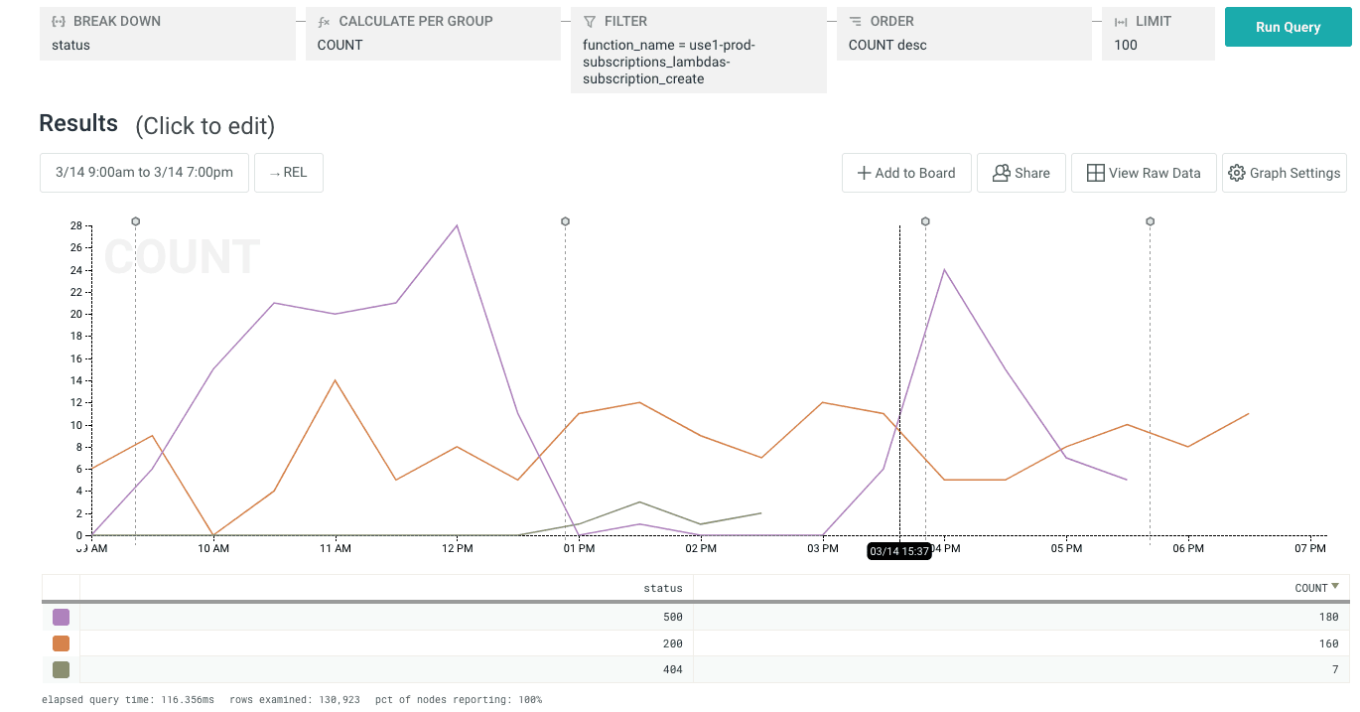This screenshot has width=1360, height=712.
Task: Click the Share people icon
Action: pyautogui.click(x=1001, y=173)
